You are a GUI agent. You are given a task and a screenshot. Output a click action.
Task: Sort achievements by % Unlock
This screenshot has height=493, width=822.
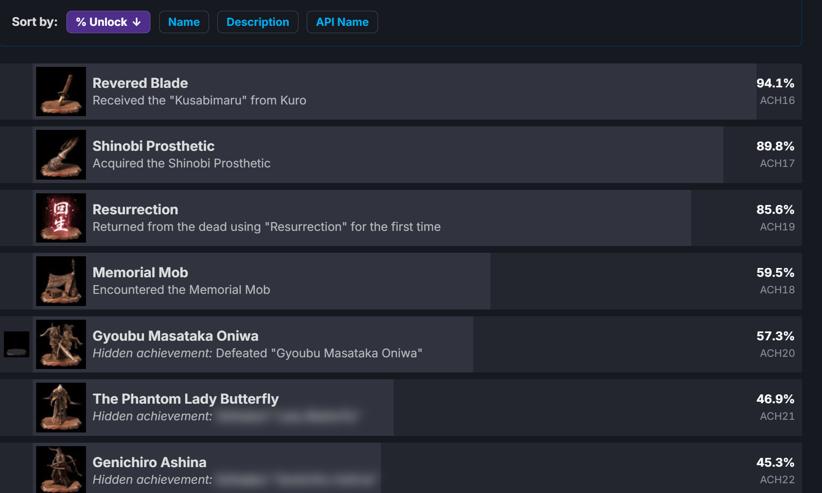[x=108, y=22]
